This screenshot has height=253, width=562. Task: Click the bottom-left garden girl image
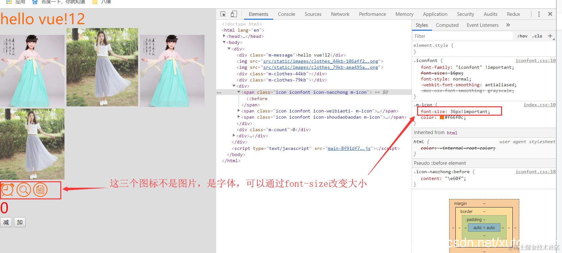point(32,144)
